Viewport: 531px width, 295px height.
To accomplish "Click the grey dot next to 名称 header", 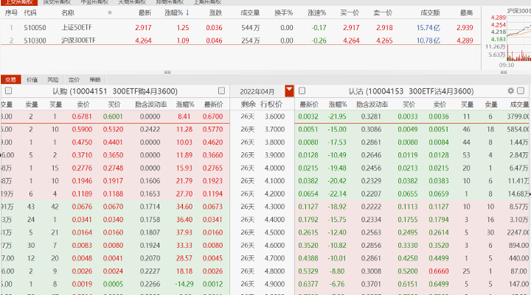I will coord(110,13).
